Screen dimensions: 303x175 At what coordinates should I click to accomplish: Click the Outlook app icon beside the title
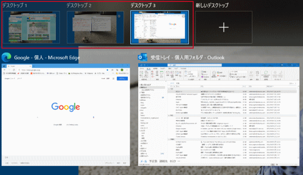coord(143,57)
